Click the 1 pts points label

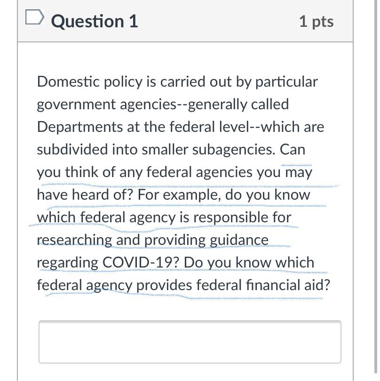[316, 22]
